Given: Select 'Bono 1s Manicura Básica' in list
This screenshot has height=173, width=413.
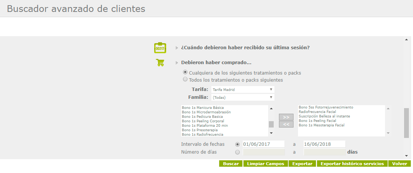Looking at the screenshot, I should pos(202,107).
